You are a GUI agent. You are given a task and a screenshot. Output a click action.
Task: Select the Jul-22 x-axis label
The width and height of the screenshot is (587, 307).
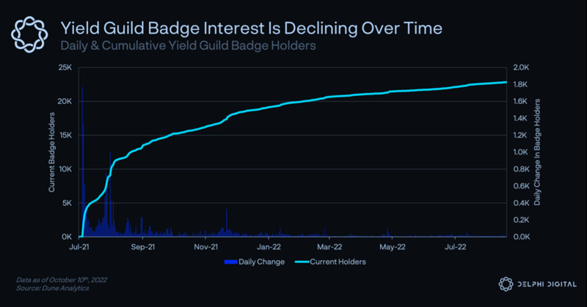coord(456,247)
